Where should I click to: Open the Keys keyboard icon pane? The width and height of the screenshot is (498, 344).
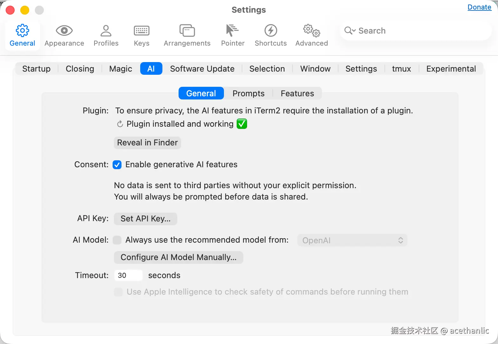[x=141, y=31]
